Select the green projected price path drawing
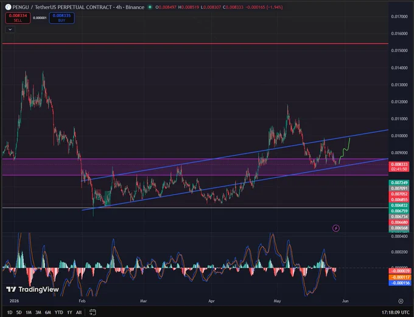The width and height of the screenshot is (414, 317). 345,151
